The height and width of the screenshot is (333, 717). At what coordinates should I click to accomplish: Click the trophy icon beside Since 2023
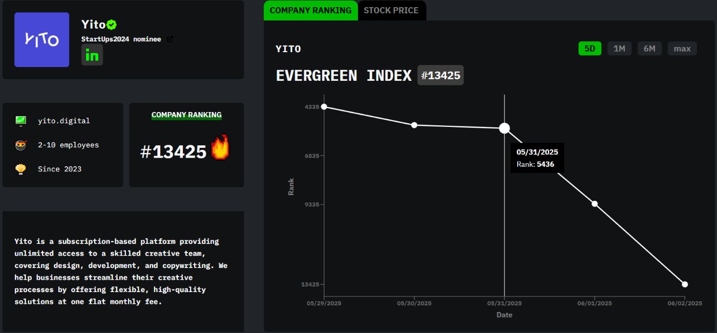pyautogui.click(x=20, y=169)
